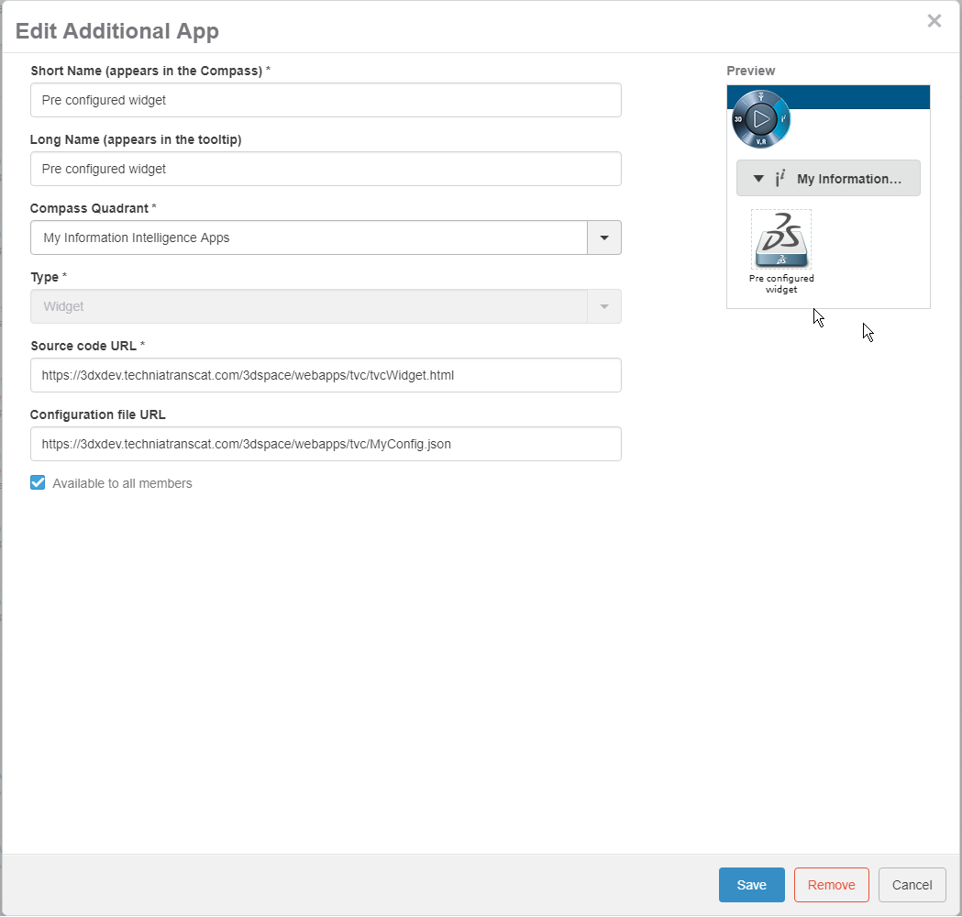962x917 pixels.
Task: Uncheck the Available to all members checkbox
Action: [x=38, y=483]
